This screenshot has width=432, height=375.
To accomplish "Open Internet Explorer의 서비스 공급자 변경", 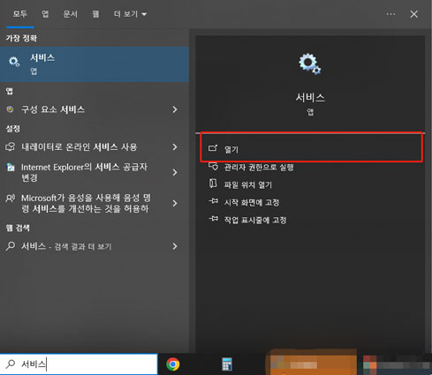I will click(95, 172).
